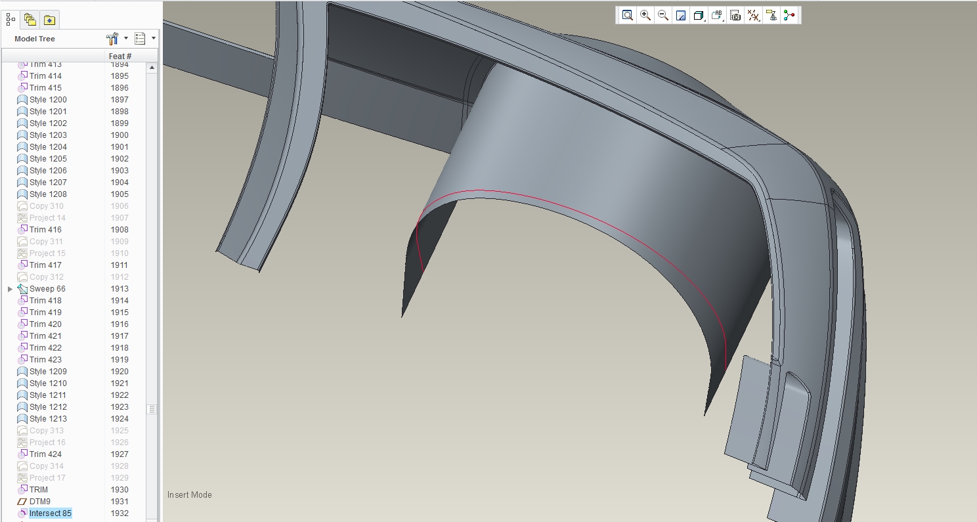Click the feature number 1913 cell
This screenshot has width=977, height=522.
[x=119, y=289]
